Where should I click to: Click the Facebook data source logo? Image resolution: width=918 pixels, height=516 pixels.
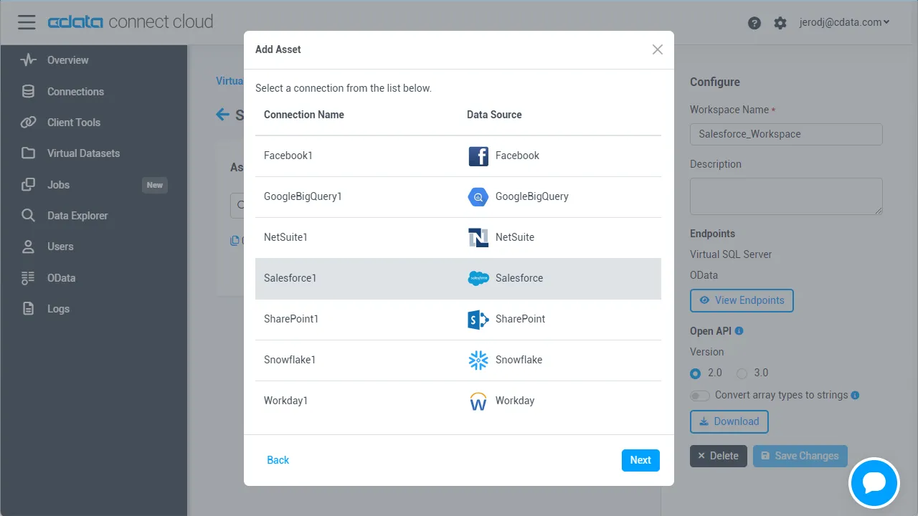click(x=478, y=156)
